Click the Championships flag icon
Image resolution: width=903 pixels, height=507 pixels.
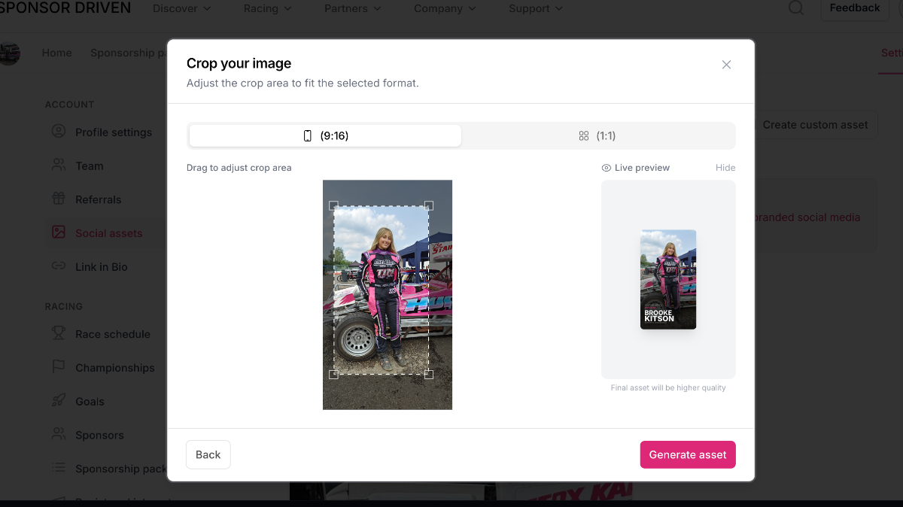tap(59, 367)
